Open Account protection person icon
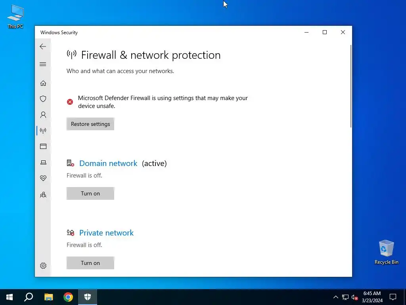This screenshot has width=406, height=305. tap(43, 115)
